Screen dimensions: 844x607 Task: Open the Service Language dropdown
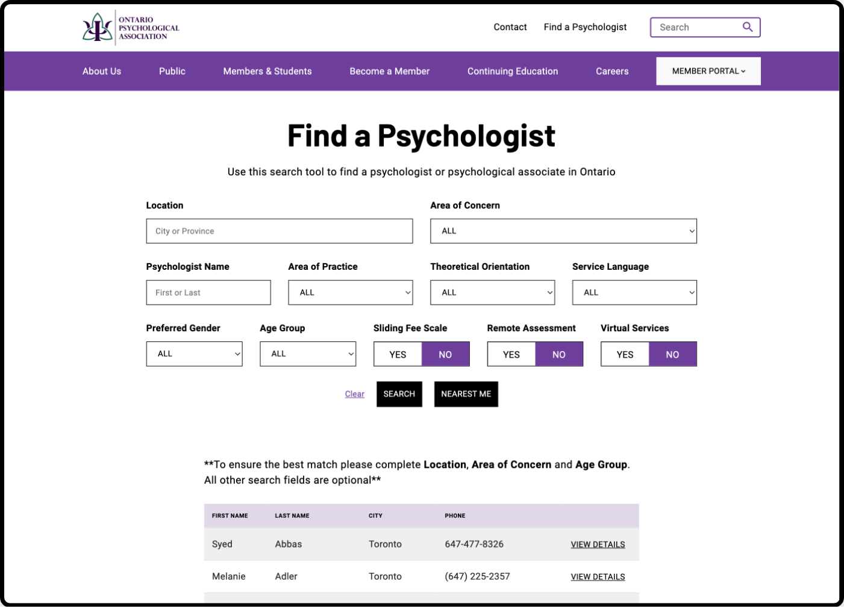634,292
